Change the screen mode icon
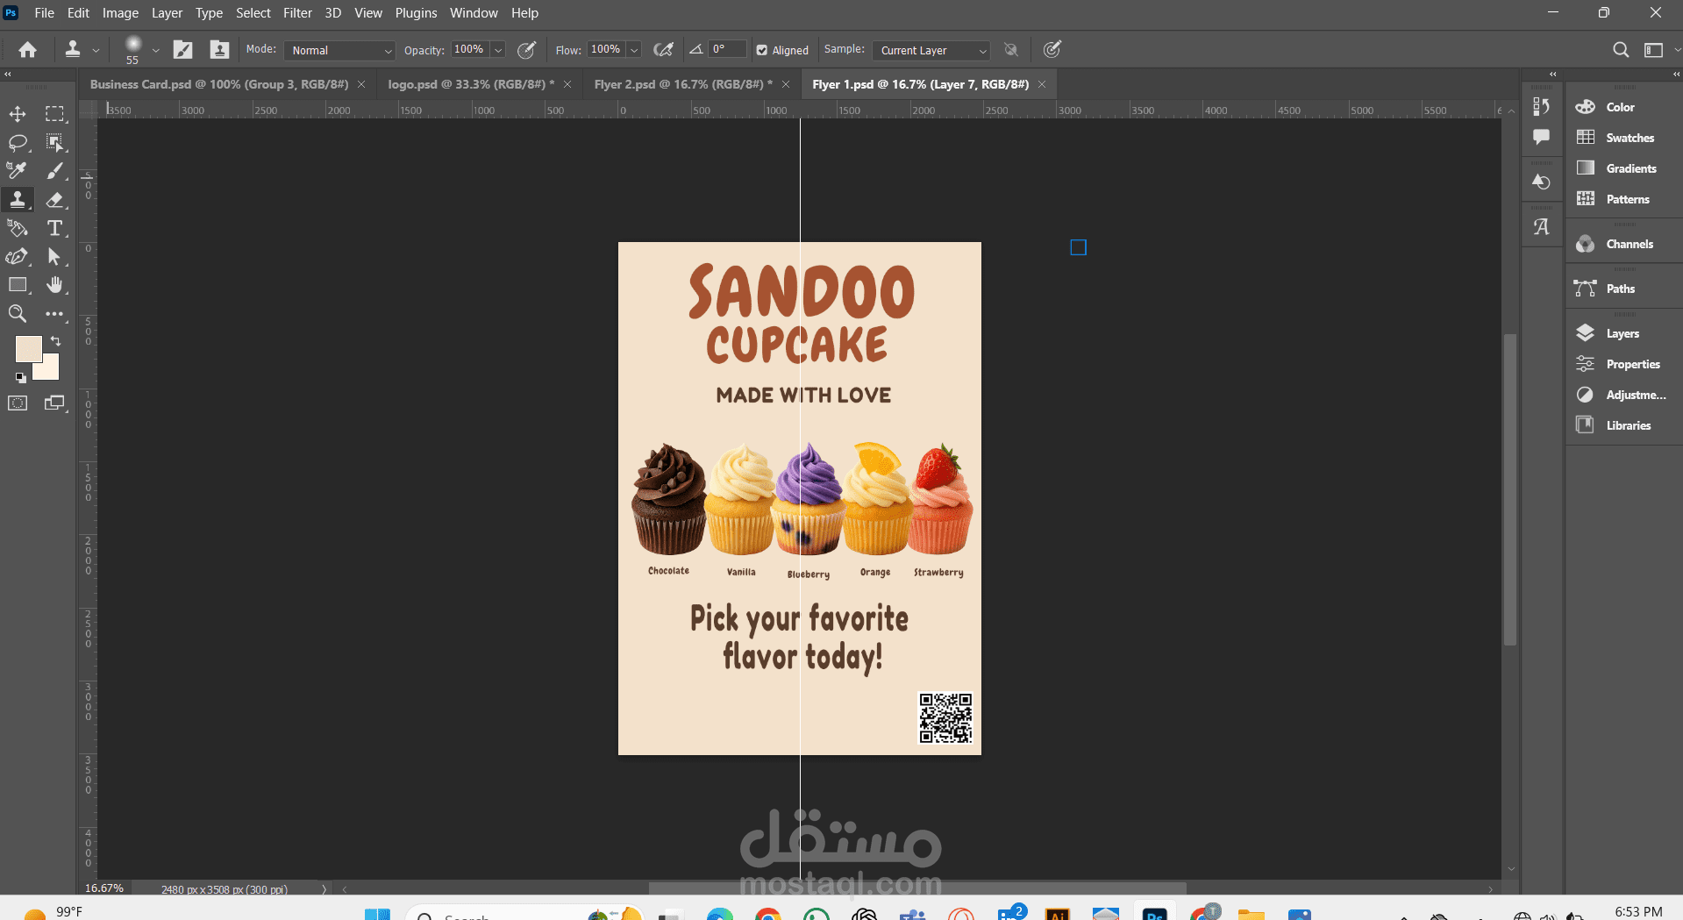Screen dimensions: 1683x920 pyautogui.click(x=55, y=403)
